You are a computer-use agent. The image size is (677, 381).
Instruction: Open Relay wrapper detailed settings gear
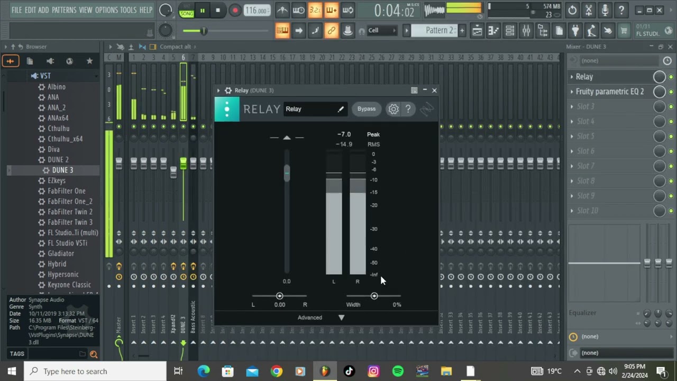(228, 90)
